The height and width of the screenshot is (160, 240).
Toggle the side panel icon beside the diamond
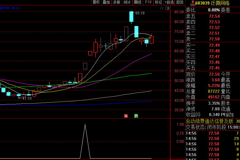(x=166, y=8)
